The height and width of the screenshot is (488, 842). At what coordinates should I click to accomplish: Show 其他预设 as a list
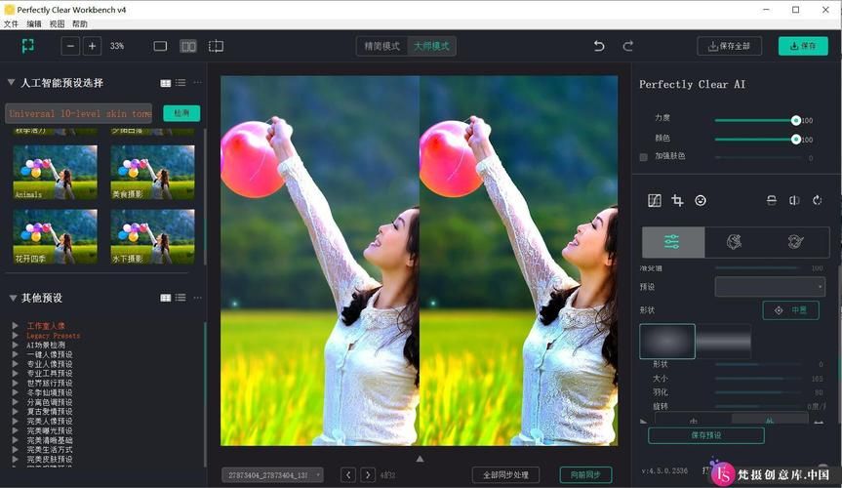tap(180, 298)
